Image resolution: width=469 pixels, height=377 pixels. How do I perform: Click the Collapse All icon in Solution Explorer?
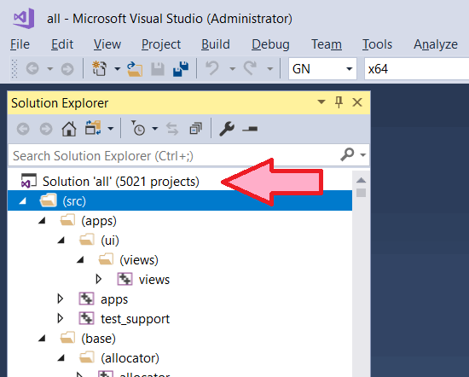point(195,129)
